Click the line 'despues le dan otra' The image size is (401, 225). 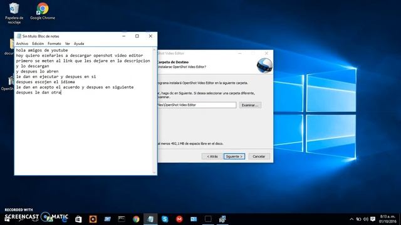coord(38,92)
